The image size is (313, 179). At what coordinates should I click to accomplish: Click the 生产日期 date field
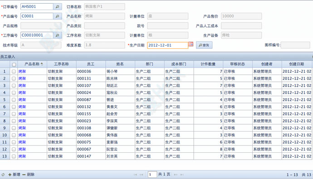click(167, 45)
